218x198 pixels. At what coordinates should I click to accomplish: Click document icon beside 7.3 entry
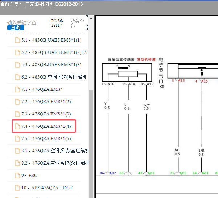click(x=17, y=114)
